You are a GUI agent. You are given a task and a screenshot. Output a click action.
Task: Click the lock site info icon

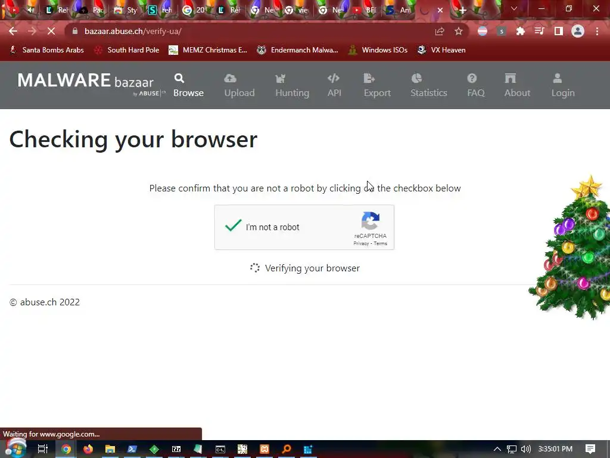[75, 31]
